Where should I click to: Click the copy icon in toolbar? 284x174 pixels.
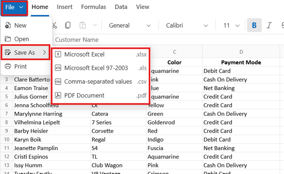click(68, 25)
